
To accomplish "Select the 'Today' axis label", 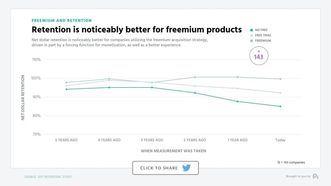I will pyautogui.click(x=281, y=140).
